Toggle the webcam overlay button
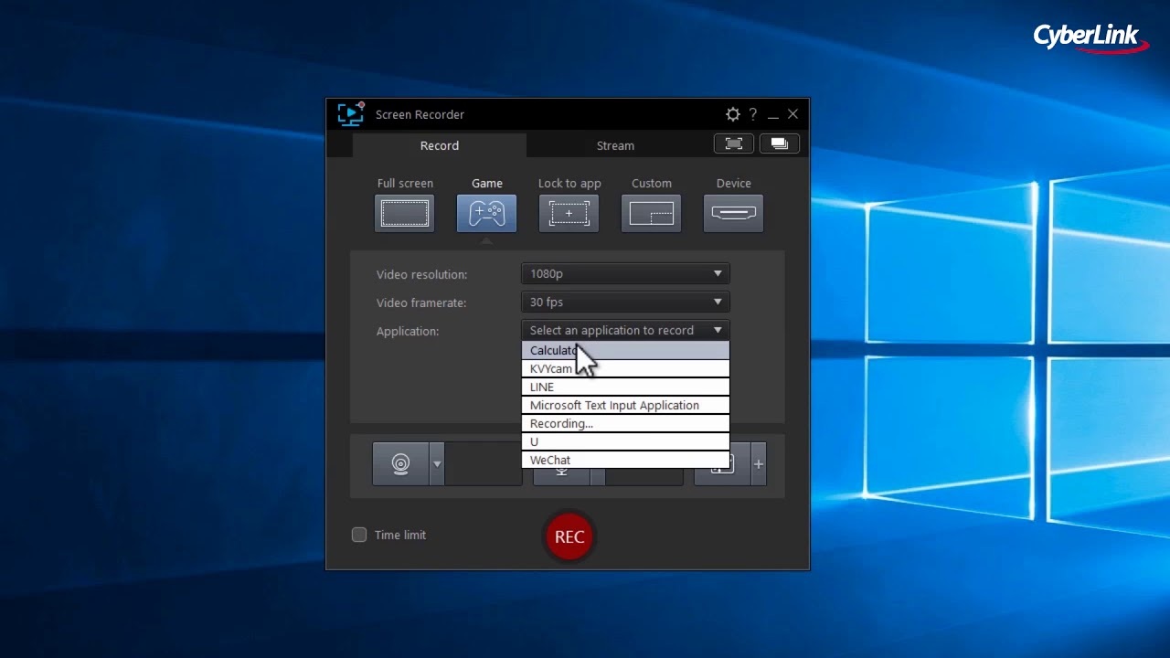 coord(400,463)
